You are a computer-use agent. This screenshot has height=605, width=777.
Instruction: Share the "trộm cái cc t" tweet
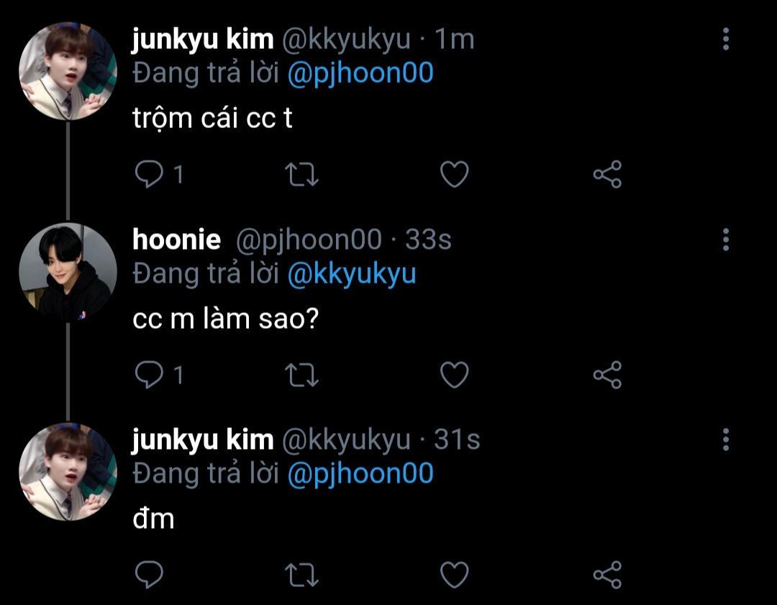point(607,174)
